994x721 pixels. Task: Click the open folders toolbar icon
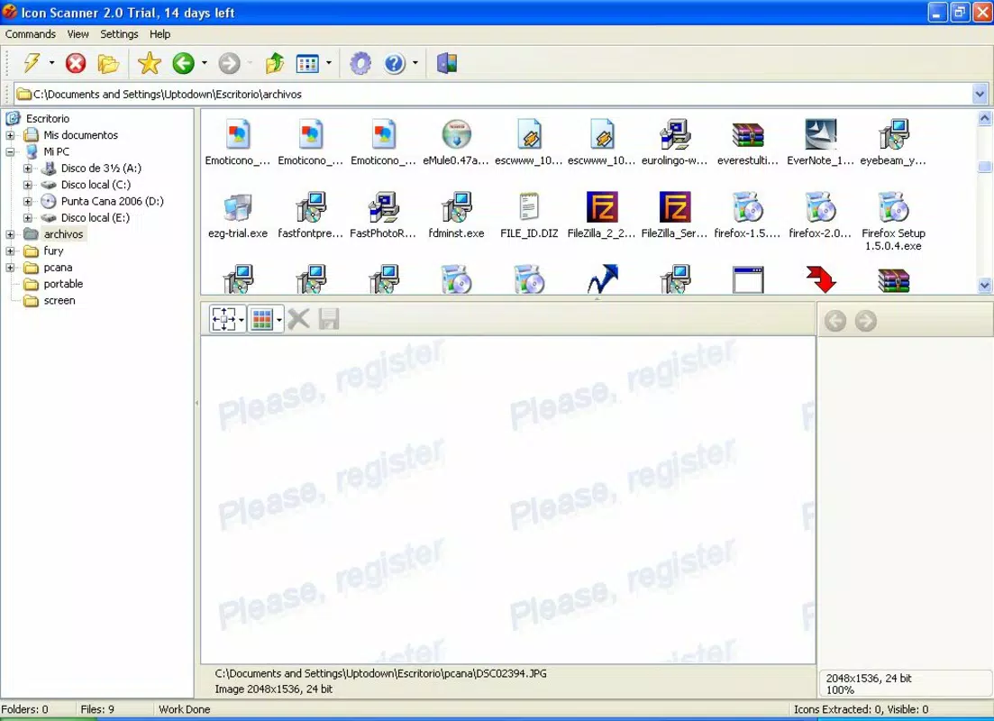[x=108, y=63]
